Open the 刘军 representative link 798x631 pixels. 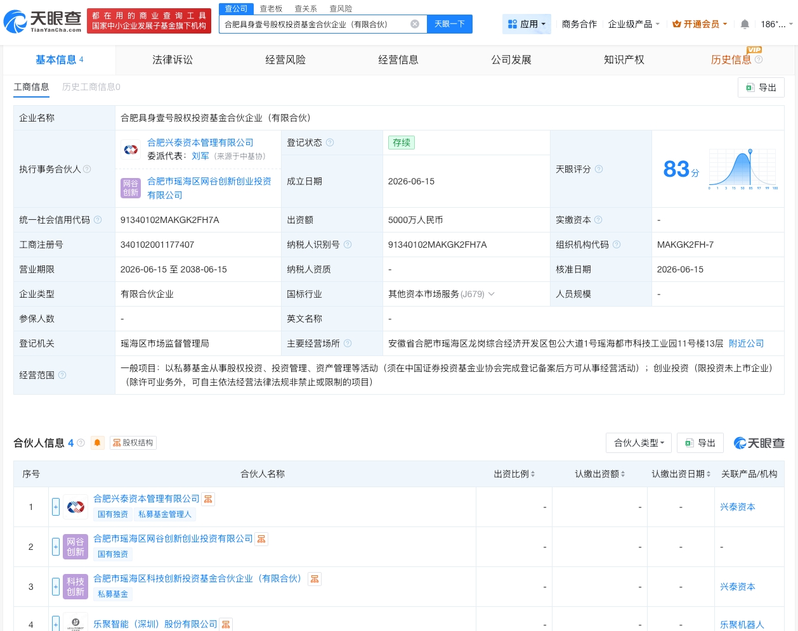[200, 156]
